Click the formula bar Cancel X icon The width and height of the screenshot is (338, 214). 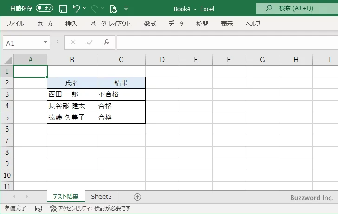(73, 42)
